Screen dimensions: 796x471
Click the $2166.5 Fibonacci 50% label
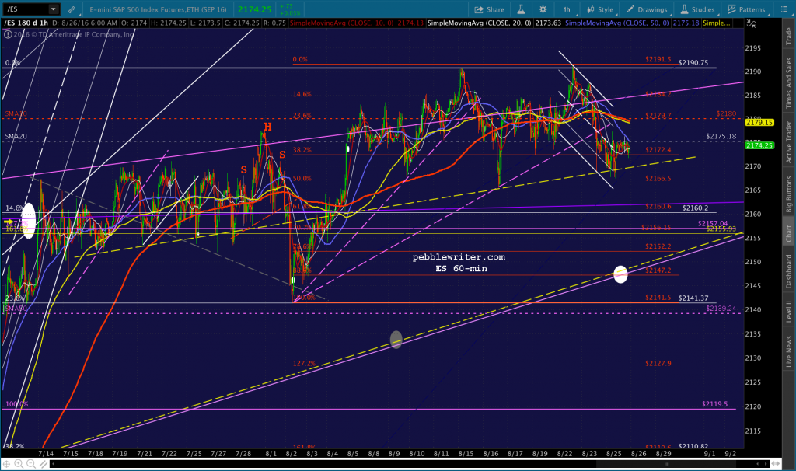(658, 178)
